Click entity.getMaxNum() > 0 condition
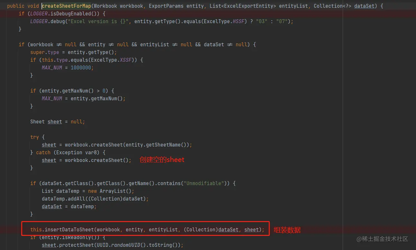This screenshot has width=416, height=250. click(74, 91)
